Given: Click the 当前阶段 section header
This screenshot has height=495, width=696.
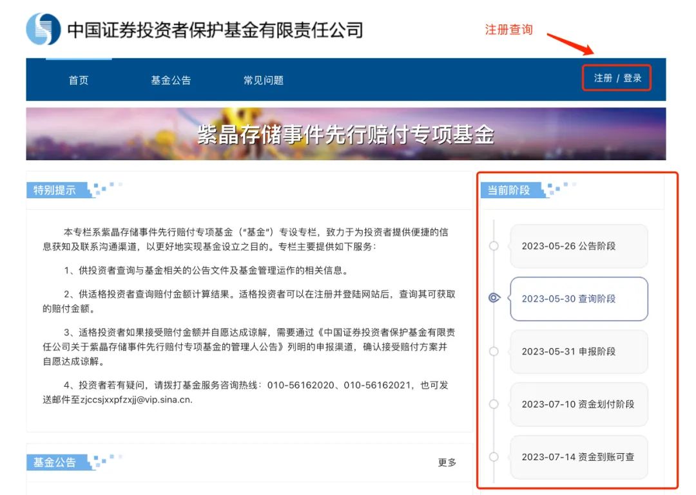Looking at the screenshot, I should point(508,191).
